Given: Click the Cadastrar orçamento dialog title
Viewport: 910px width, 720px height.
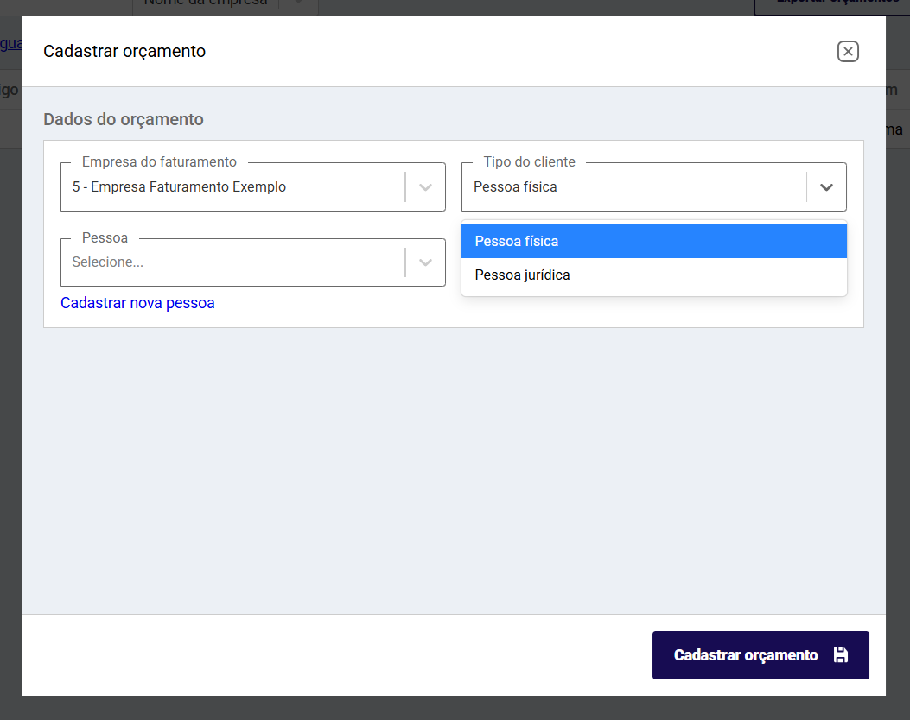Looking at the screenshot, I should pyautogui.click(x=124, y=52).
